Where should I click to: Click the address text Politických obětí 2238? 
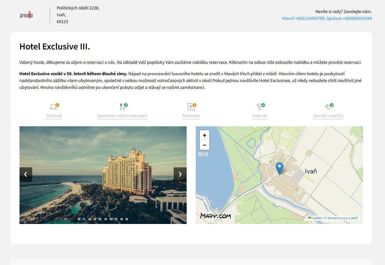(78, 8)
